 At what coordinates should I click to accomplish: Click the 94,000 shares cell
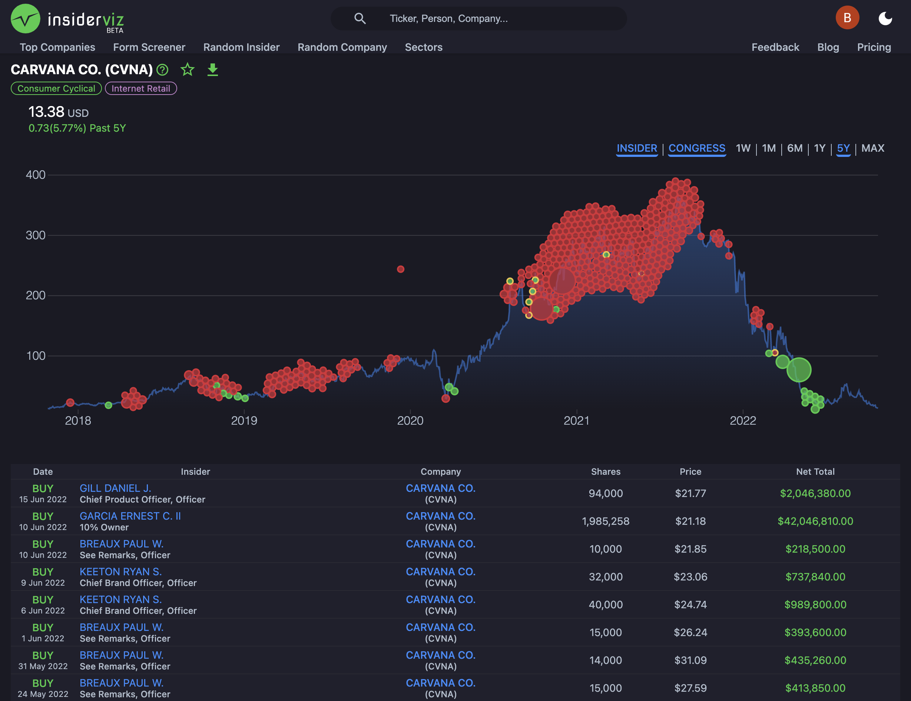click(x=605, y=493)
